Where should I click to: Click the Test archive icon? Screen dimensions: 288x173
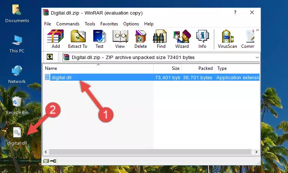99,39
